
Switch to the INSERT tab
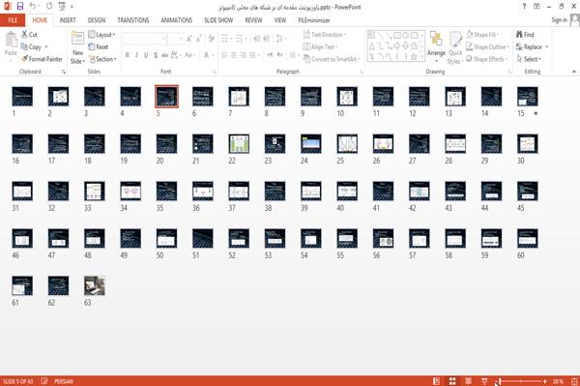pyautogui.click(x=68, y=20)
